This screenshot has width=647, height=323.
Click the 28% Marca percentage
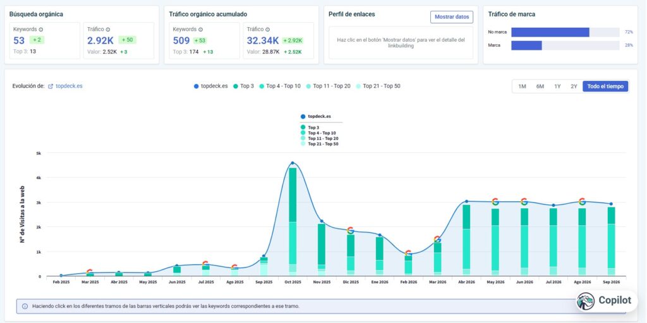(x=629, y=45)
